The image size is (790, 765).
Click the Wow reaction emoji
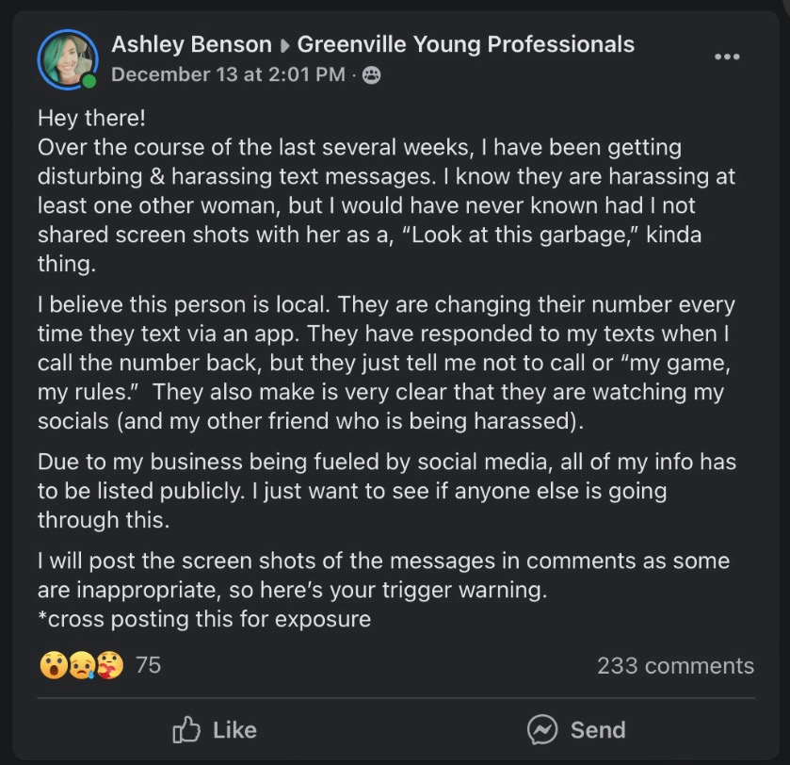pyautogui.click(x=52, y=666)
